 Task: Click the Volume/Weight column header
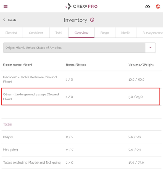coord(141,65)
